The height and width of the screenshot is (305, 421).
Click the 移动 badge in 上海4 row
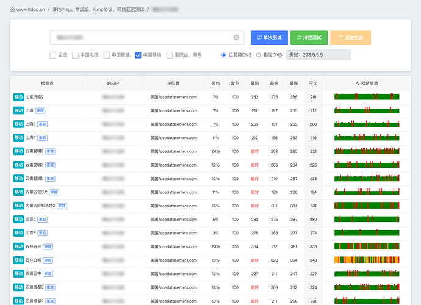18,138
